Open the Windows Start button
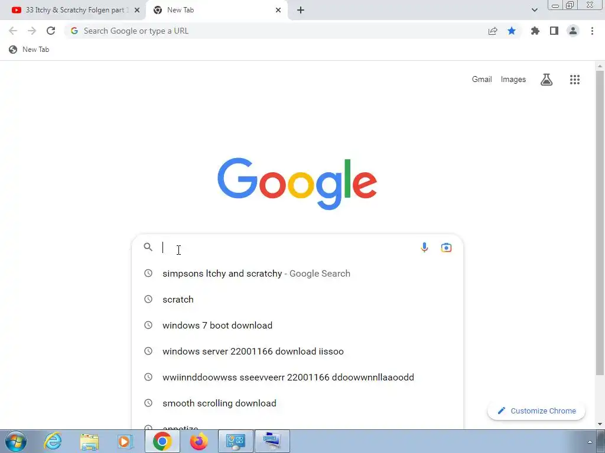The height and width of the screenshot is (453, 605). click(16, 441)
